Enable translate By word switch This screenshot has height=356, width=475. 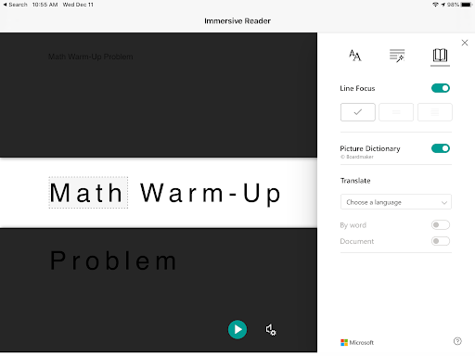[441, 225]
